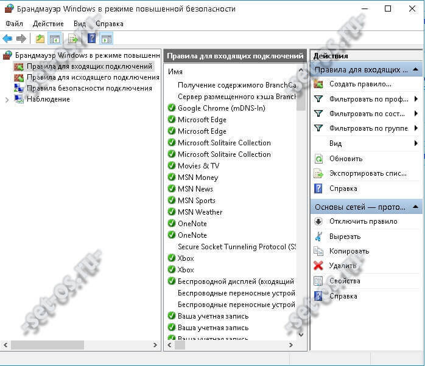The height and width of the screenshot is (366, 425).
Task: Select Сервер размещенного кэша Branch rule row
Action: click(x=231, y=97)
